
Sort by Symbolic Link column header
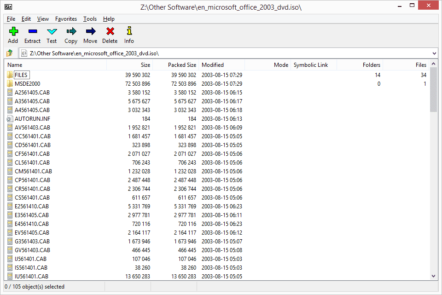tap(314, 65)
